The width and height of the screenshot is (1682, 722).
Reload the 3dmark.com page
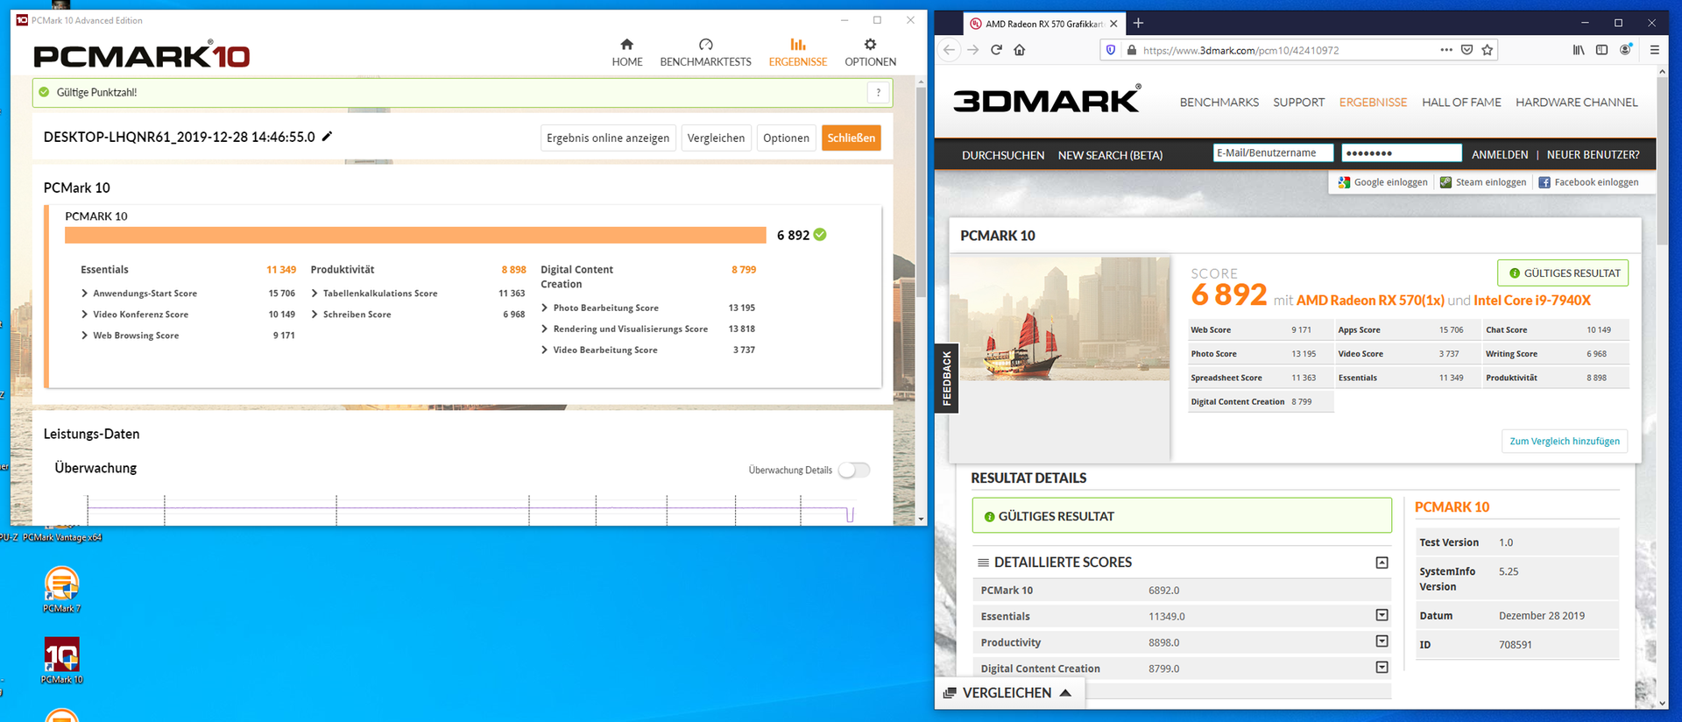(996, 50)
